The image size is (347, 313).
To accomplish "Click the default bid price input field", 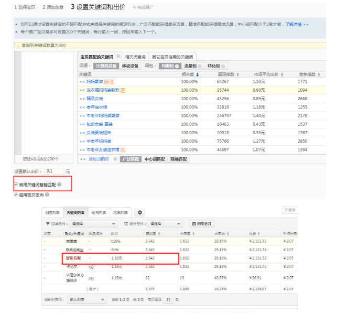I will click(x=54, y=171).
